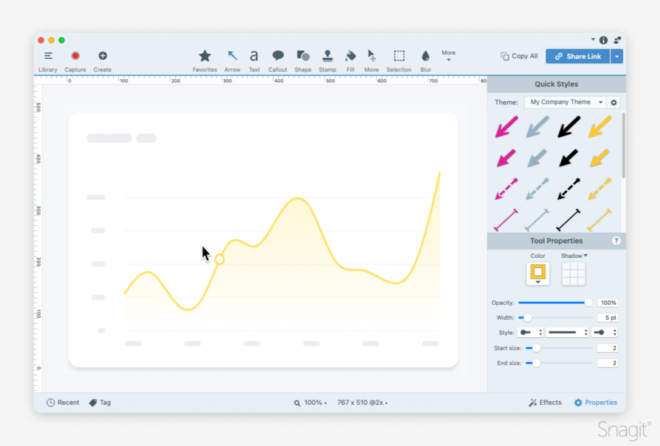
Task: Apply the yellow measurement line quick style
Action: [x=599, y=220]
